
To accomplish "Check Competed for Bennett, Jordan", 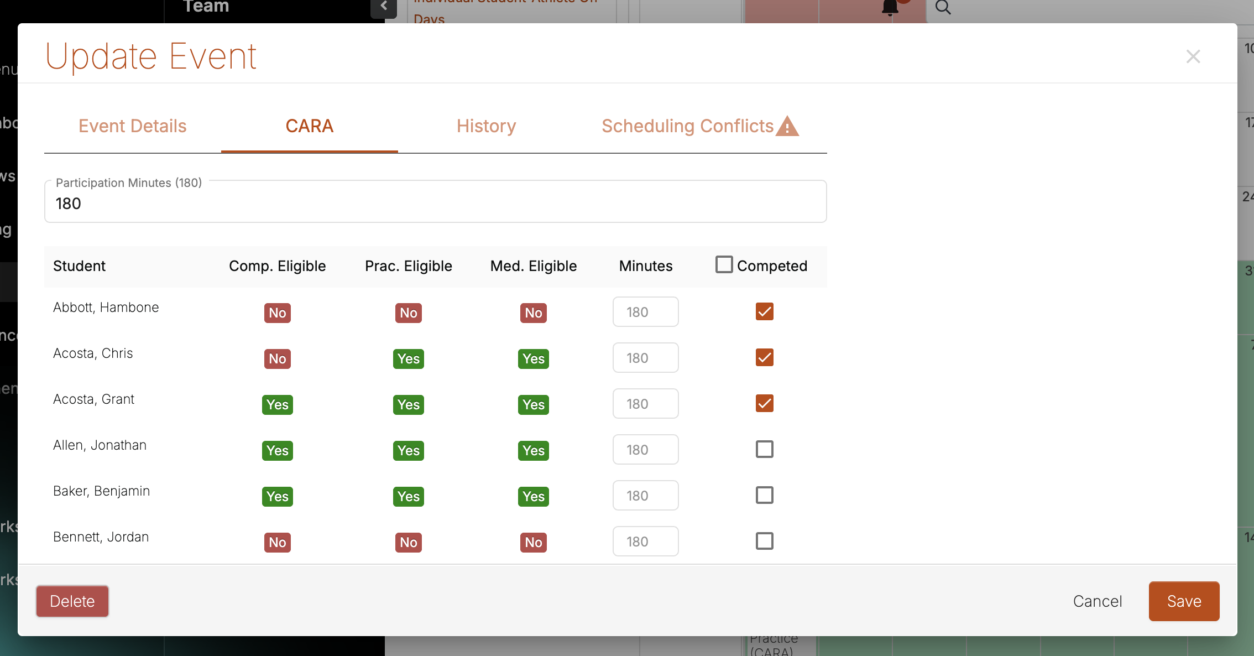I will tap(764, 541).
